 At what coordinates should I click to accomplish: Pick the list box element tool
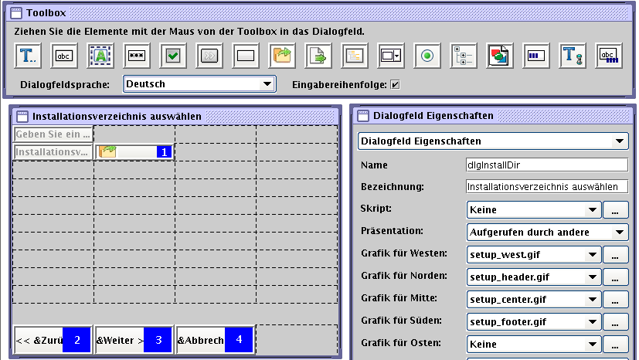pyautogui.click(x=354, y=56)
